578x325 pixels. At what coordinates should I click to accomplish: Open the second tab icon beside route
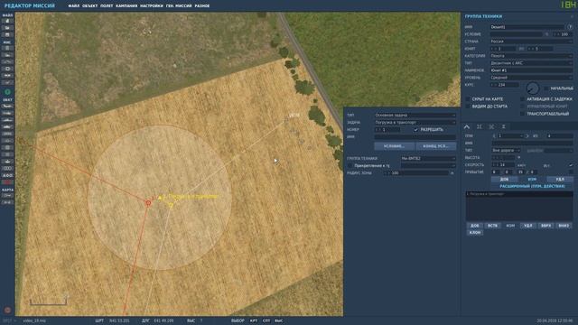(x=480, y=126)
